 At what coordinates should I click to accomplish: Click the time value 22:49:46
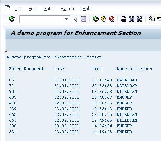point(102,120)
